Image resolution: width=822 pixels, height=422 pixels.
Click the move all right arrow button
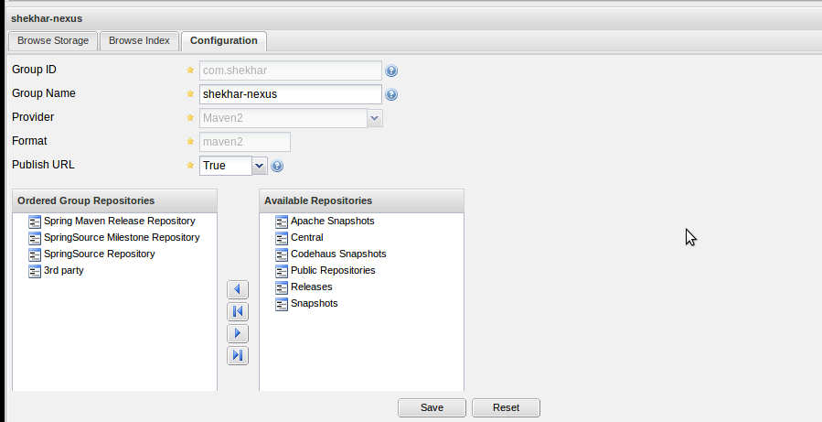pos(238,356)
